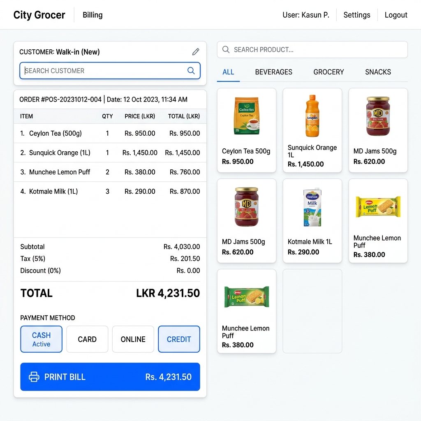Open the GROCERY category tab
The width and height of the screenshot is (421, 421).
tap(328, 72)
